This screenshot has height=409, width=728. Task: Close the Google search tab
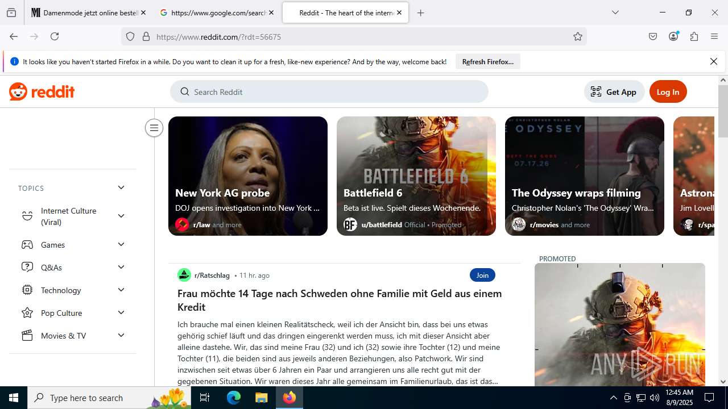(x=271, y=12)
